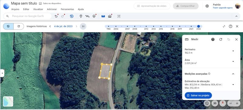Click the date 4 de jul. de 2023
Viewport: 243px width, 110px height.
(x=63, y=26)
